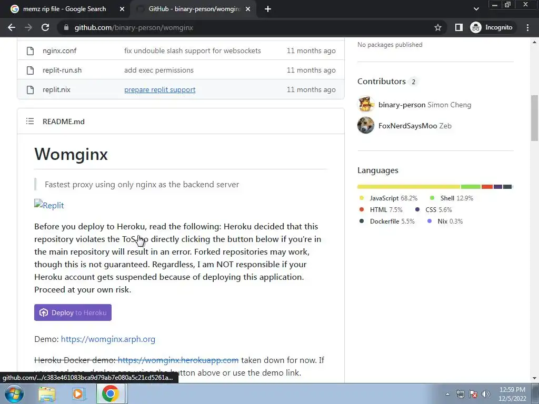
Task: Open a new browser tab
Action: pyautogui.click(x=268, y=9)
